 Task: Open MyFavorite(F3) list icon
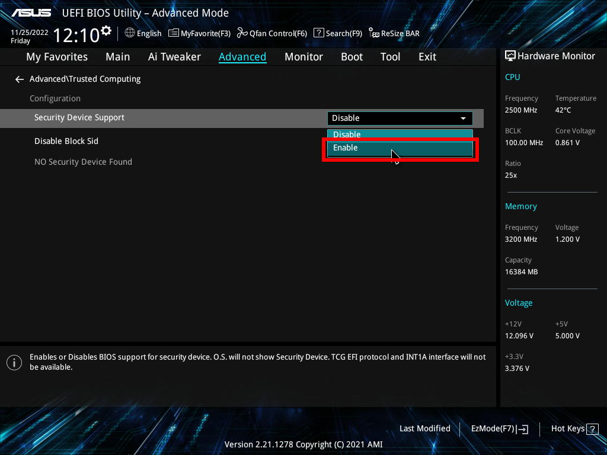click(x=174, y=33)
